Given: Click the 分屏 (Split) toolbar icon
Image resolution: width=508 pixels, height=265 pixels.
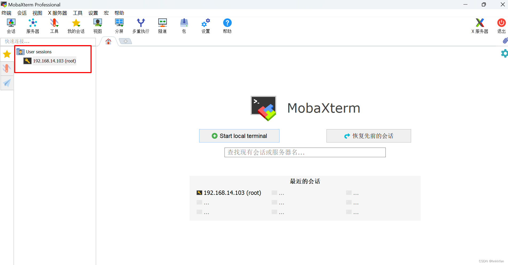Looking at the screenshot, I should click(119, 26).
